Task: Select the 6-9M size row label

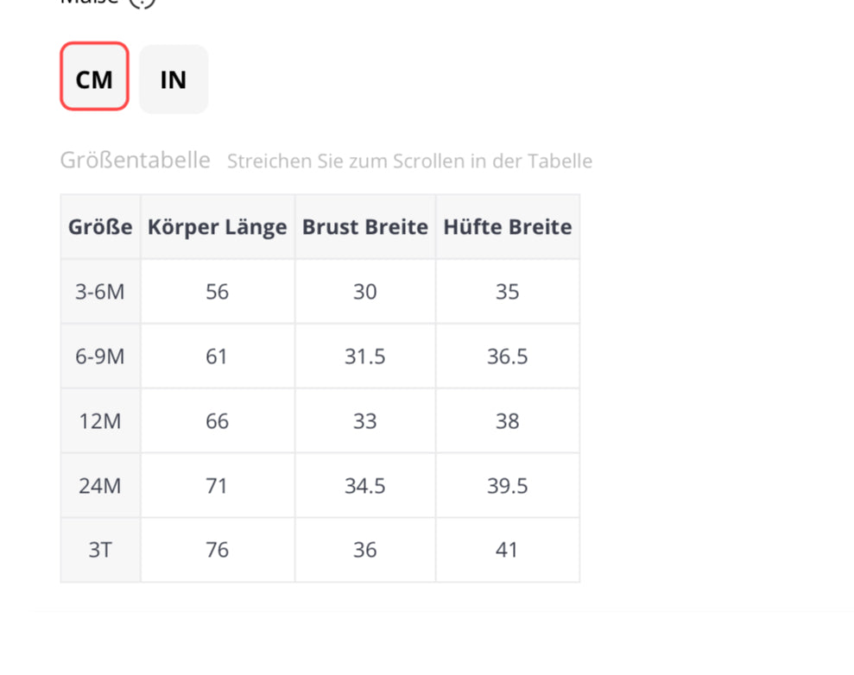Action: (100, 356)
